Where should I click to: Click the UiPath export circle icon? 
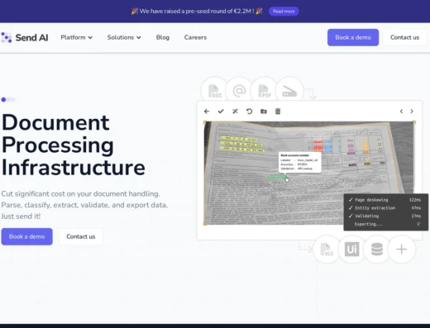coord(351,250)
